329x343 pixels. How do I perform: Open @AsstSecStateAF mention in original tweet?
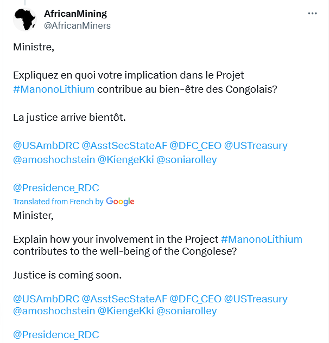(x=124, y=146)
